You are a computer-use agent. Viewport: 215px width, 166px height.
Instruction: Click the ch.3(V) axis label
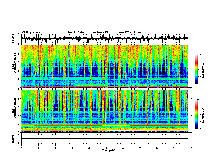(x=13, y=139)
